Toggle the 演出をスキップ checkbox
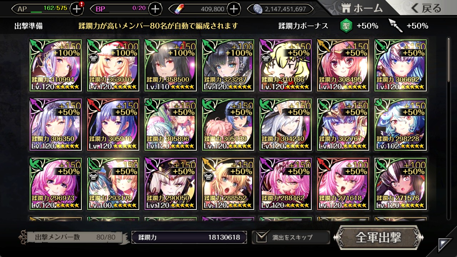 click(x=261, y=237)
